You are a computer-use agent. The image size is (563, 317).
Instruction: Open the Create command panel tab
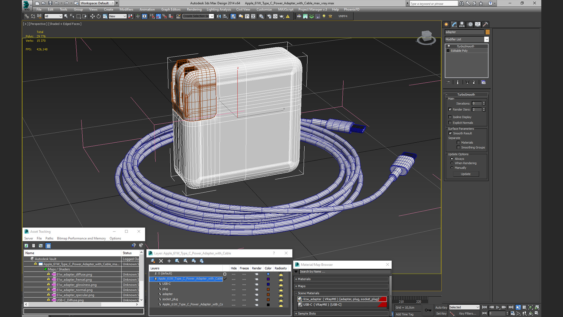pos(446,24)
